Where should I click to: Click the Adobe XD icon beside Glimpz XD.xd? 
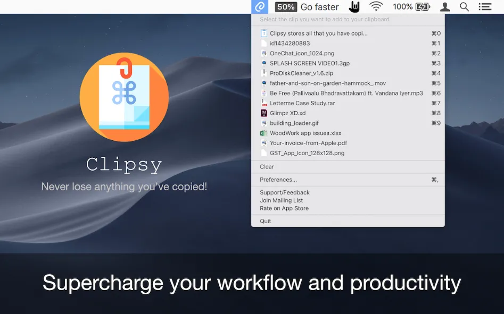click(x=264, y=113)
